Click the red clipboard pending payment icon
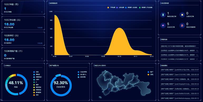Viewport: 203px width, 102px height. 182,25
